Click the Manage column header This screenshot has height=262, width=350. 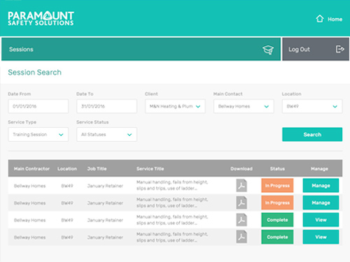[319, 168]
